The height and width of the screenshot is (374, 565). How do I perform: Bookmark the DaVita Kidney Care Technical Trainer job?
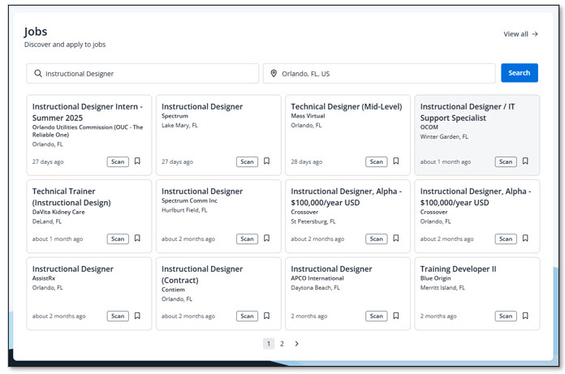tap(137, 239)
